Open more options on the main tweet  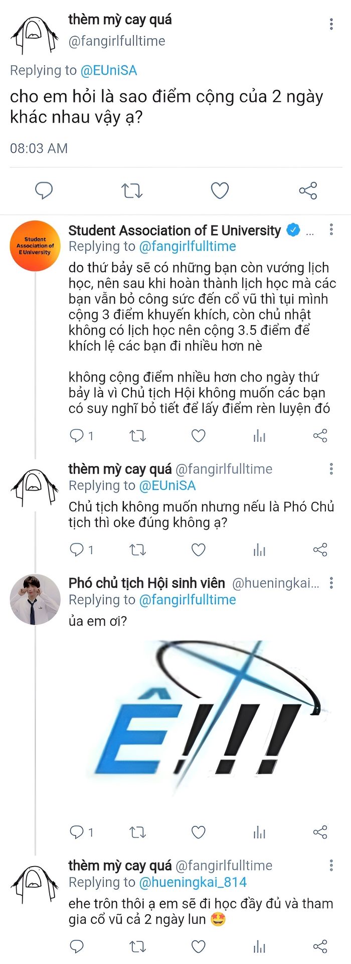pos(331,24)
